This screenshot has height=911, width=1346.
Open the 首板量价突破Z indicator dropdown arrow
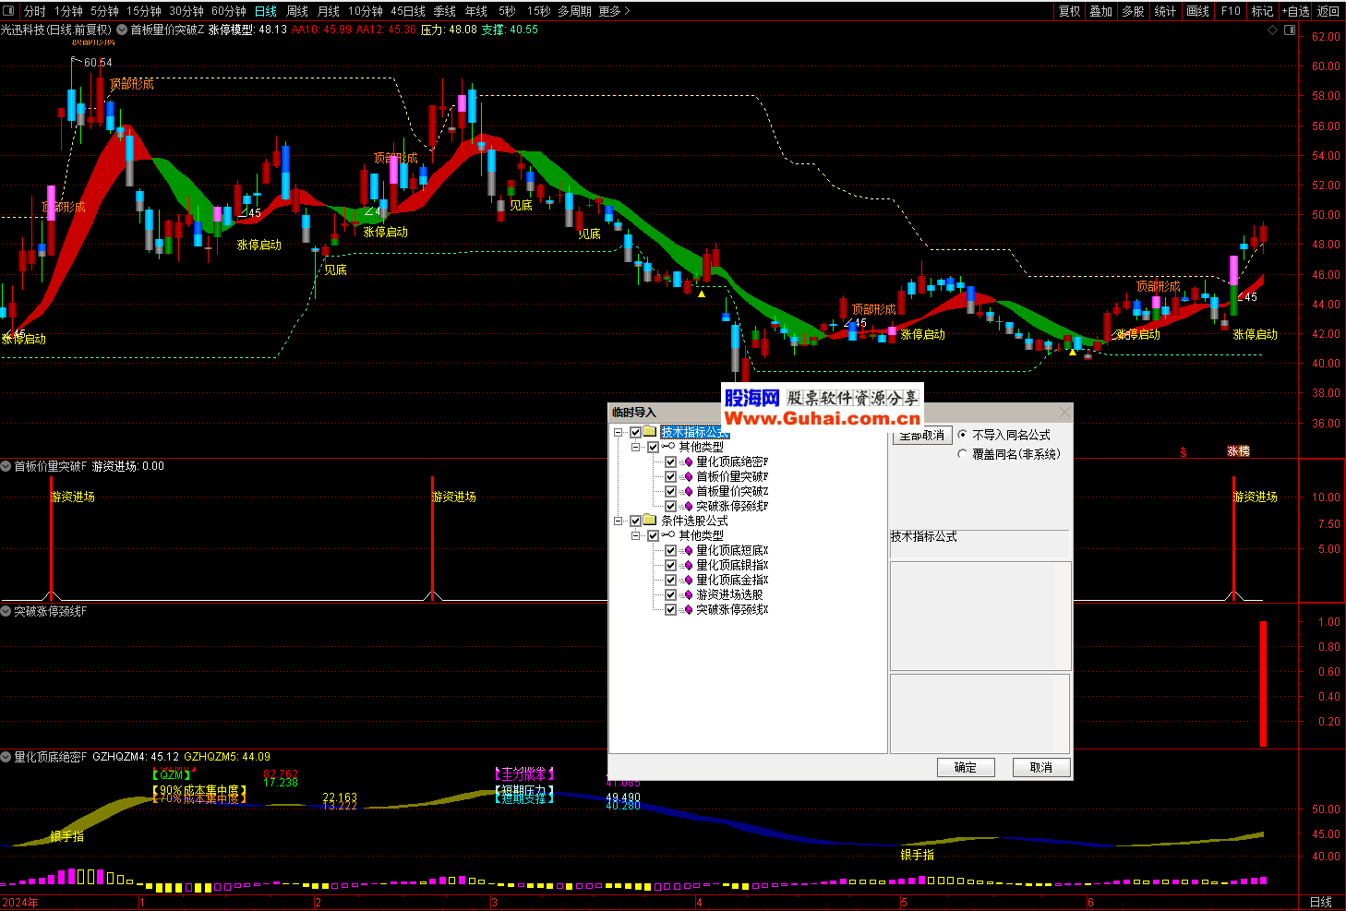click(x=122, y=30)
